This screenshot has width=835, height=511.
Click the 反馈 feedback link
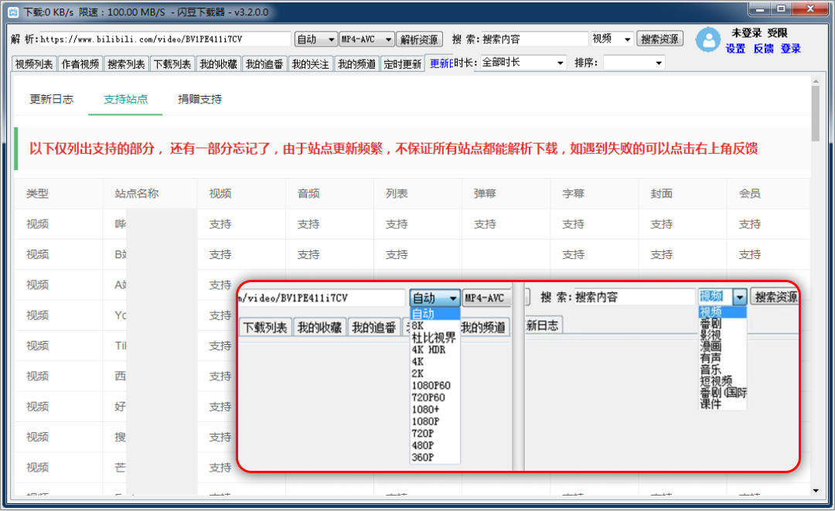tap(765, 49)
